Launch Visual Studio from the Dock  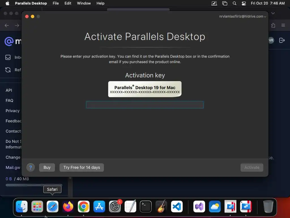coord(199,206)
